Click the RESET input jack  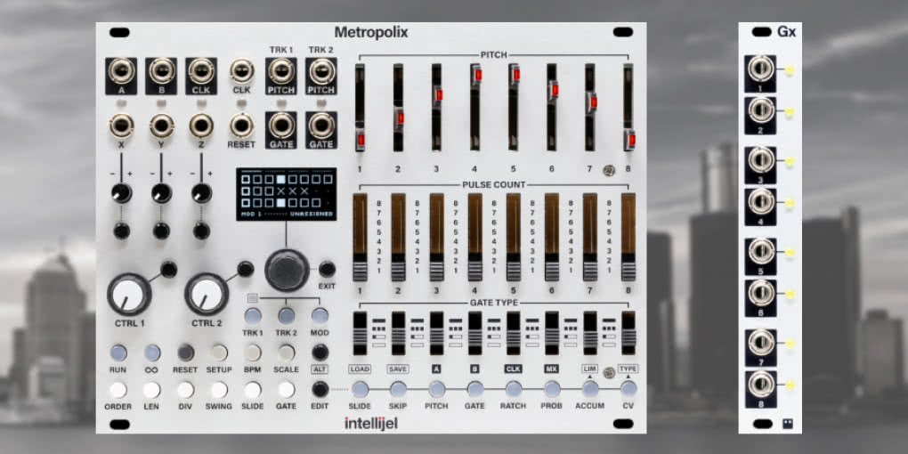[241, 126]
